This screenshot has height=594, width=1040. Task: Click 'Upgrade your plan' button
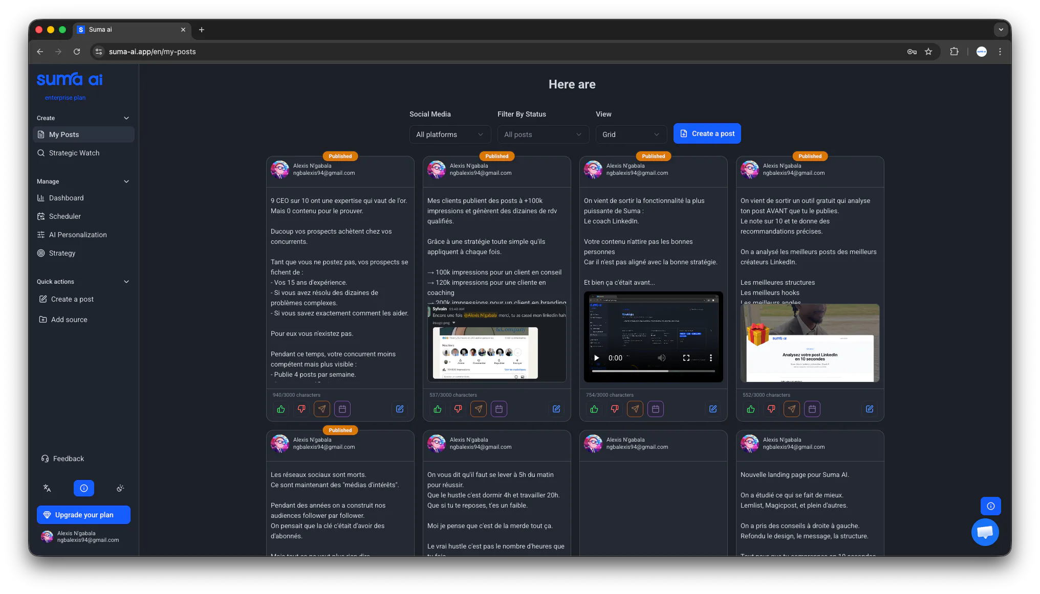83,515
